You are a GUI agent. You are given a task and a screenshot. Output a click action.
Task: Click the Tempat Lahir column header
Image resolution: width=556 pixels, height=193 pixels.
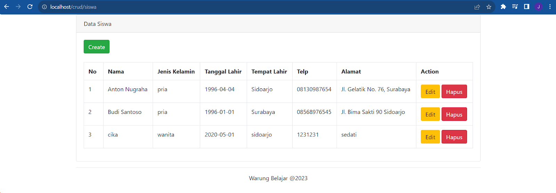(x=269, y=72)
